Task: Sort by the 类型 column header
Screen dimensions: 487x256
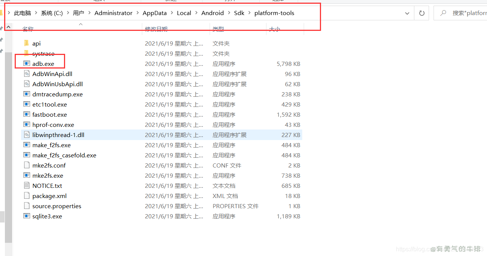Action: pos(218,29)
